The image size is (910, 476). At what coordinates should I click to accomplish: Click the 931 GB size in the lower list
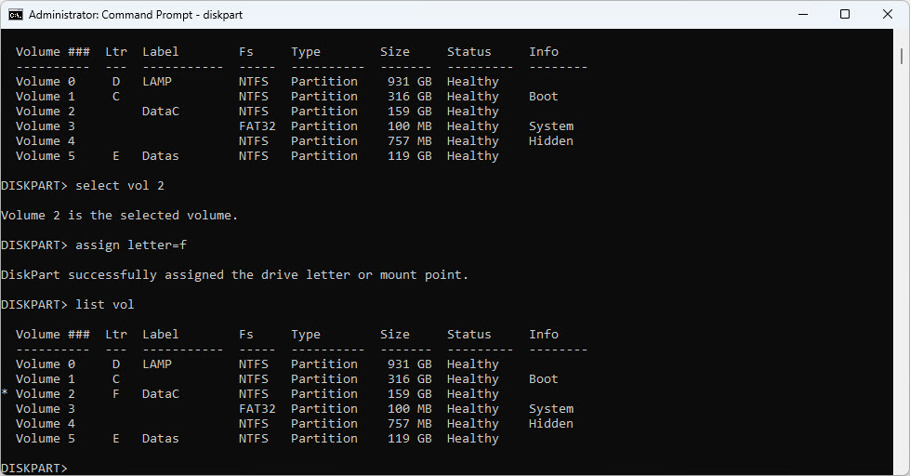point(409,364)
